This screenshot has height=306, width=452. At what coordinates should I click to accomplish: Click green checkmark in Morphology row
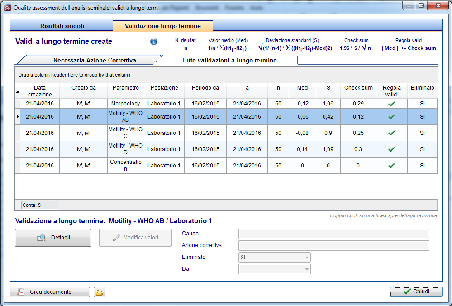[x=392, y=104]
